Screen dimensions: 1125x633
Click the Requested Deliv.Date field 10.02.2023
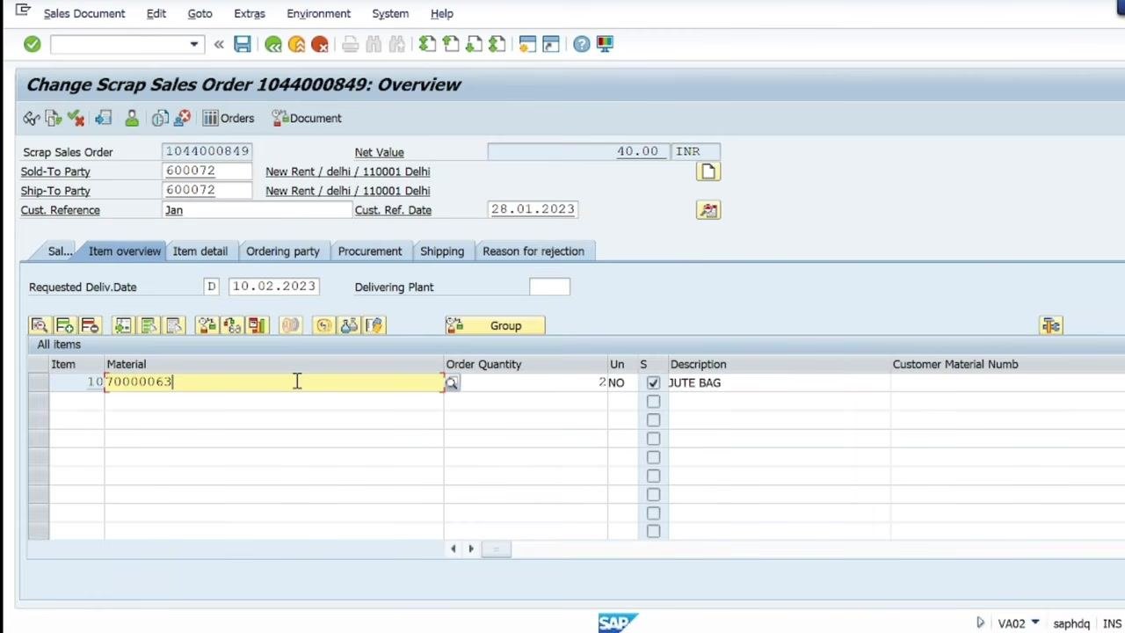tap(273, 287)
